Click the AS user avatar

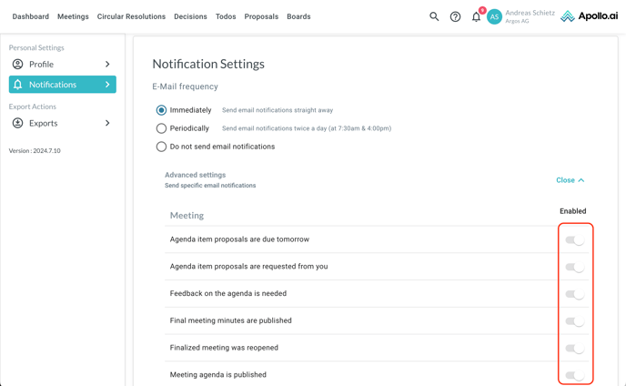[x=494, y=16]
